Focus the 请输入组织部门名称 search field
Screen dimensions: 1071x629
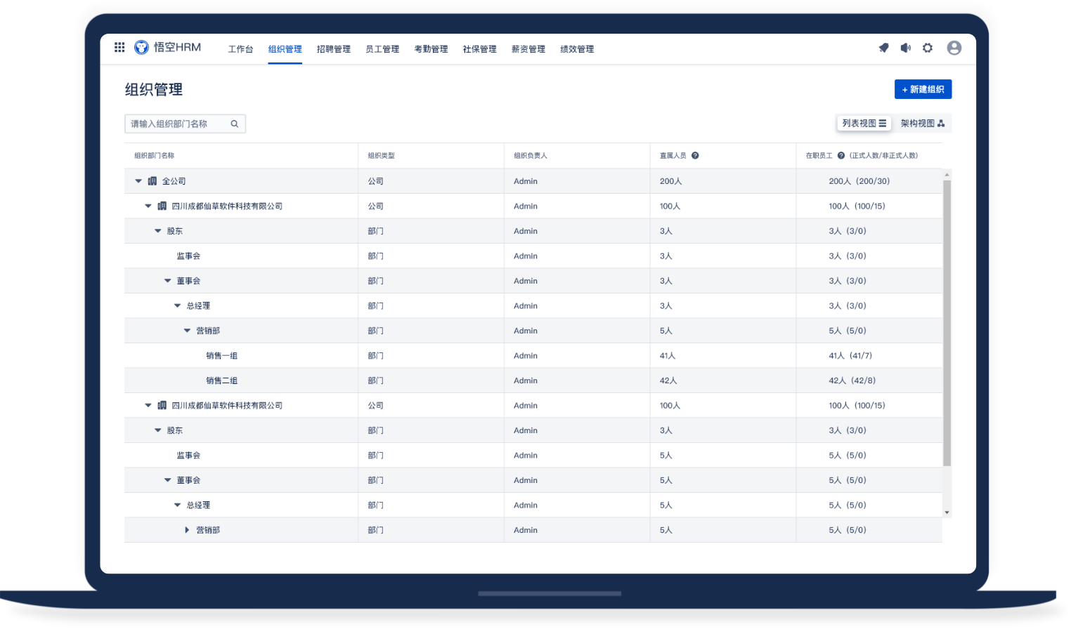178,124
